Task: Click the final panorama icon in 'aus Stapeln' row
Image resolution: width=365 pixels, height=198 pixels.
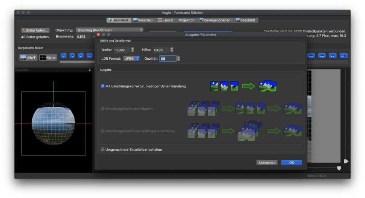Action: (293, 108)
